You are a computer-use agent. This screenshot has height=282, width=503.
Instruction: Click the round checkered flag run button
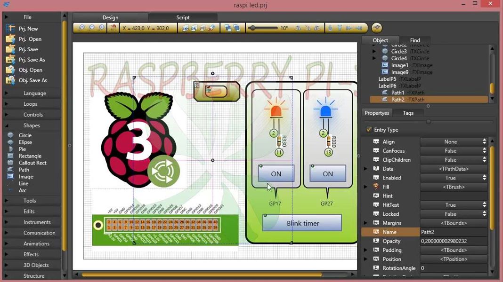tap(377, 28)
